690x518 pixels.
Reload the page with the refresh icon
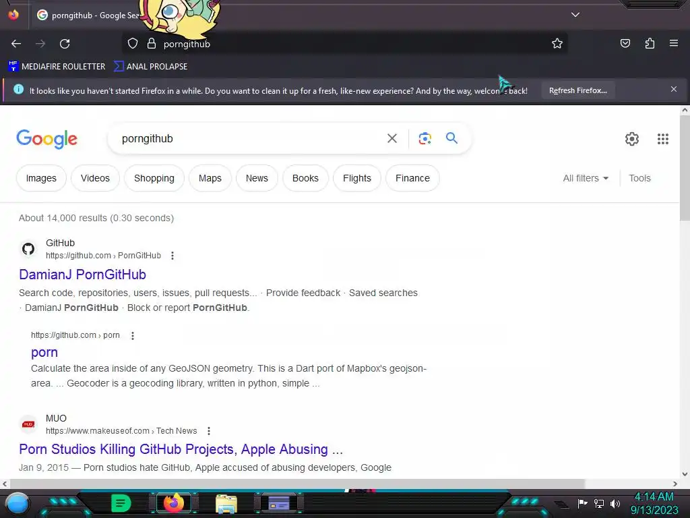(x=65, y=44)
